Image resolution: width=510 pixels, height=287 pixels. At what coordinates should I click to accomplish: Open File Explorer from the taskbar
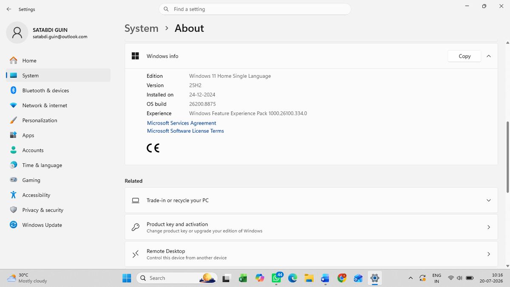[309, 278]
